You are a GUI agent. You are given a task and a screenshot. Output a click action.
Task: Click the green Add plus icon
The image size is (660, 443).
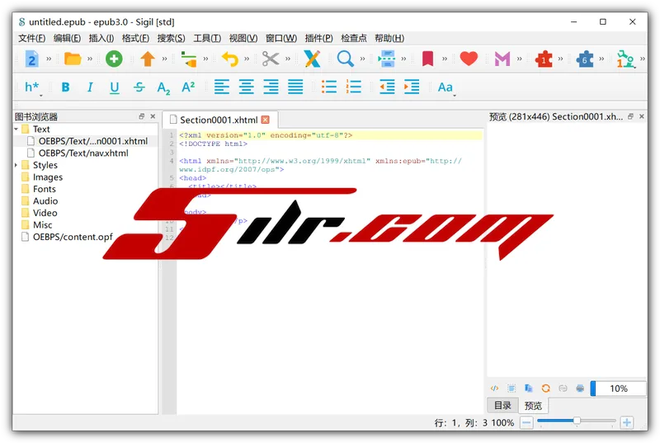pyautogui.click(x=114, y=59)
